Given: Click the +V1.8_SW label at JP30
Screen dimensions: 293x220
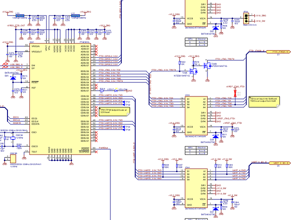Looking at the screenshot, I should point(260,21).
